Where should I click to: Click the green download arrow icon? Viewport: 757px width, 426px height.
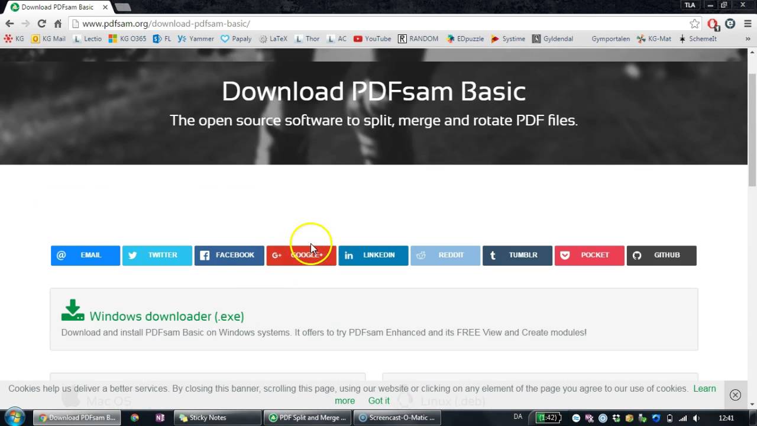tap(73, 311)
